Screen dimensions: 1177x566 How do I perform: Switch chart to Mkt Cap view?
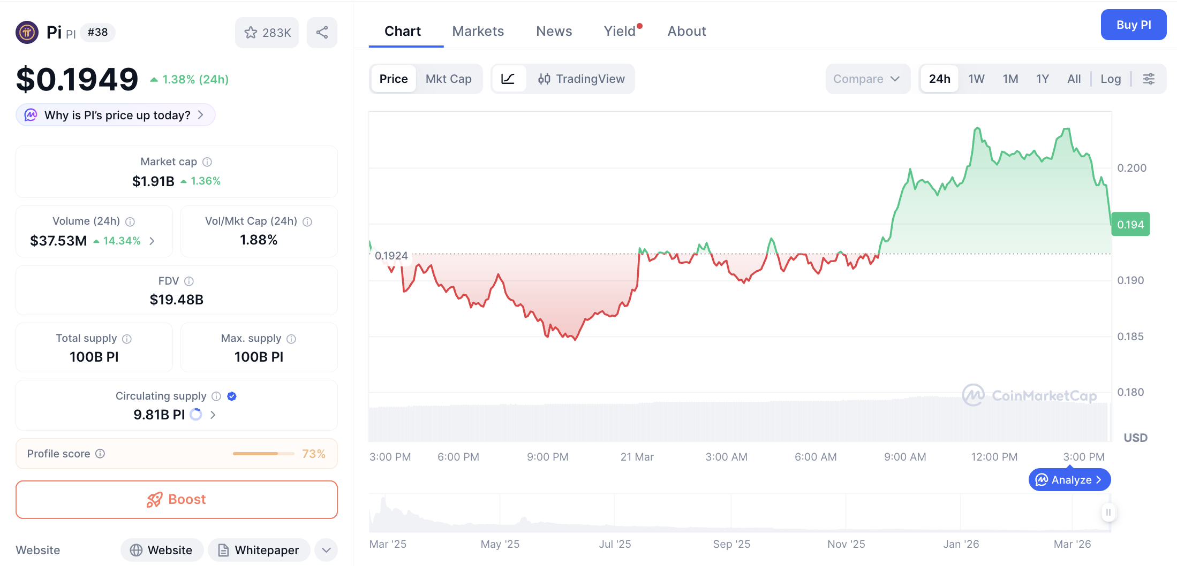pos(449,79)
